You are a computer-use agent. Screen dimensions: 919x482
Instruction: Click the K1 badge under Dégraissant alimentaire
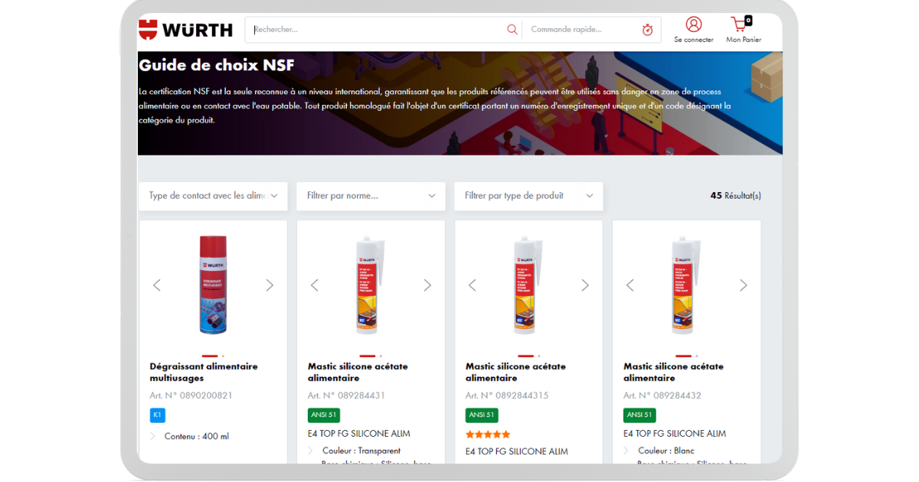tap(157, 415)
